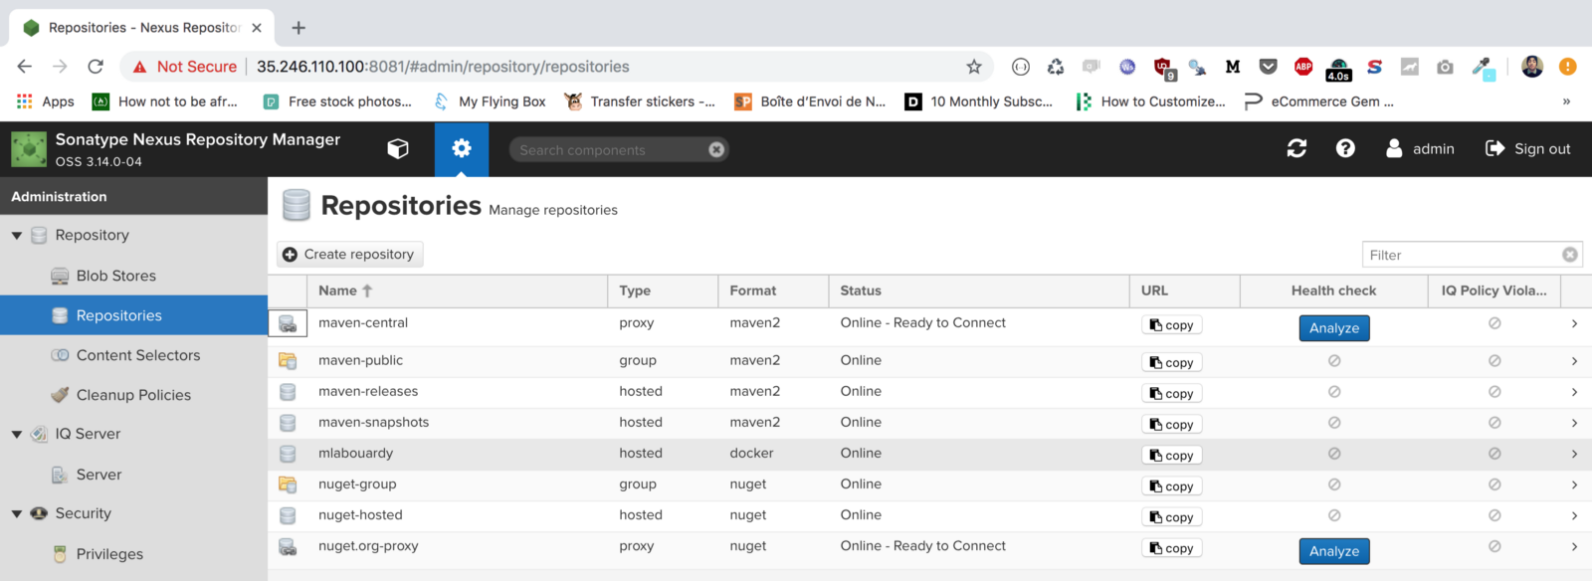
Task: Open Blob Stores in sidebar
Action: click(x=115, y=276)
